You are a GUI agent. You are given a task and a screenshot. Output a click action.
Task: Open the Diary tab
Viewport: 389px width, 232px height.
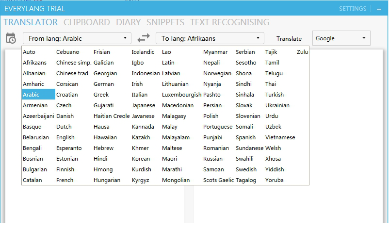pyautogui.click(x=128, y=22)
